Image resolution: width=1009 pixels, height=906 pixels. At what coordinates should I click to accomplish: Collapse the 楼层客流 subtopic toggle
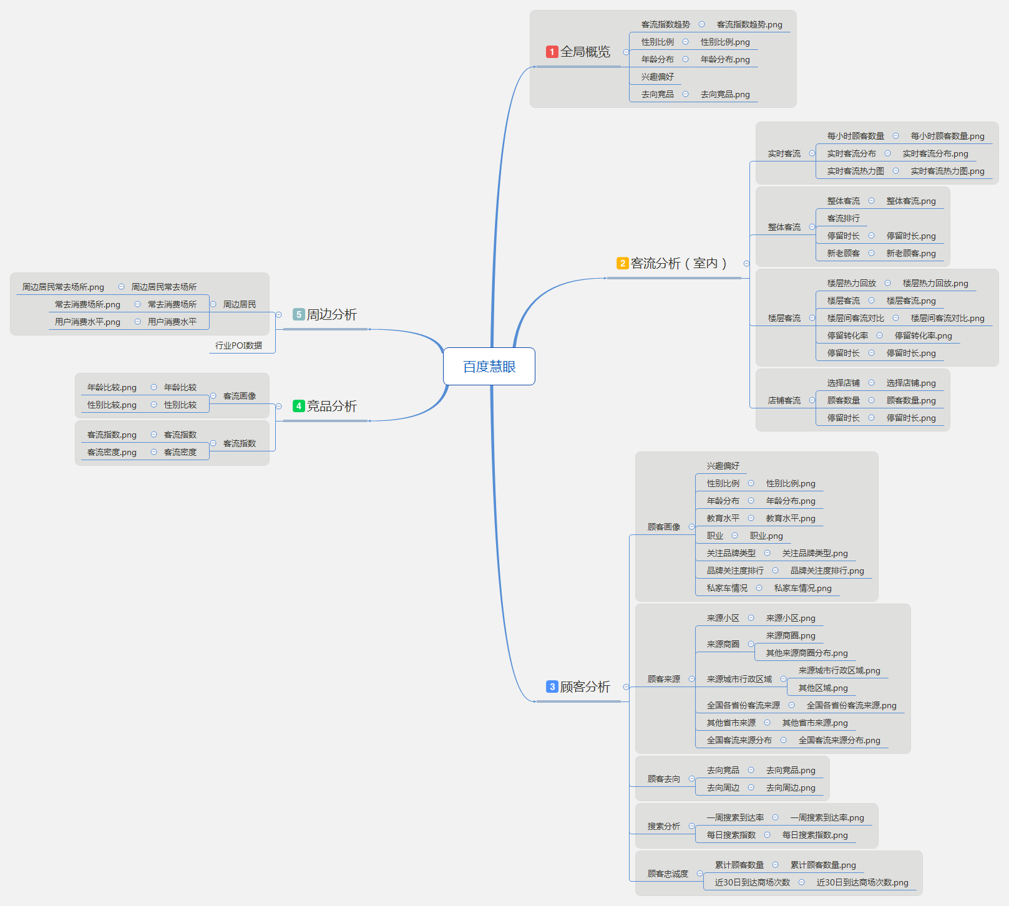click(812, 318)
